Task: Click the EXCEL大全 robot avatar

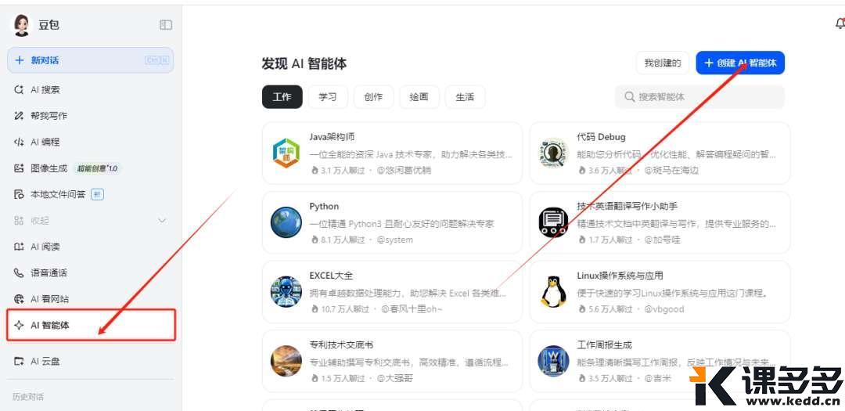Action: (286, 292)
